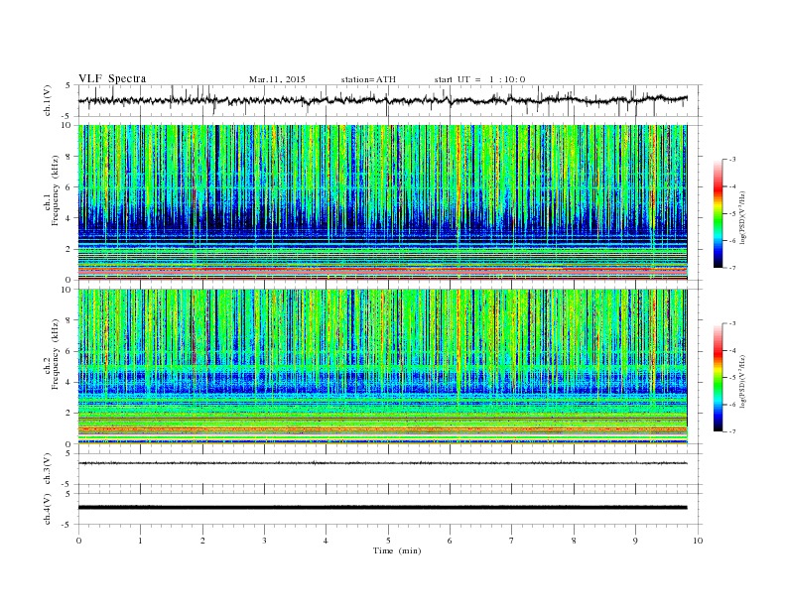Click the ch.1 Frequency (kHz) axis label
This screenshot has width=786, height=607.
point(52,202)
